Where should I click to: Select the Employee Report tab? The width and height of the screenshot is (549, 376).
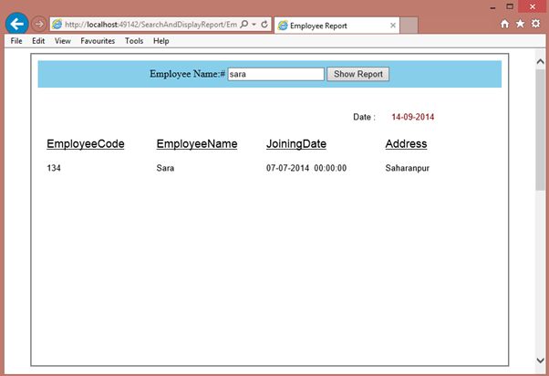(x=337, y=26)
